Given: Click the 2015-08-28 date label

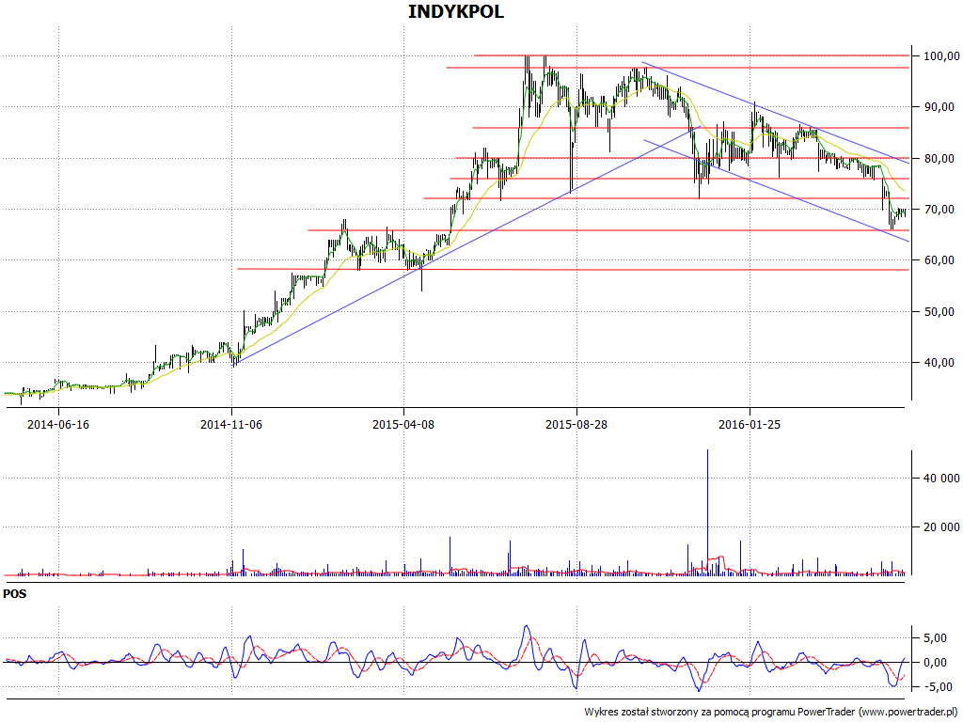Looking at the screenshot, I should click(576, 424).
